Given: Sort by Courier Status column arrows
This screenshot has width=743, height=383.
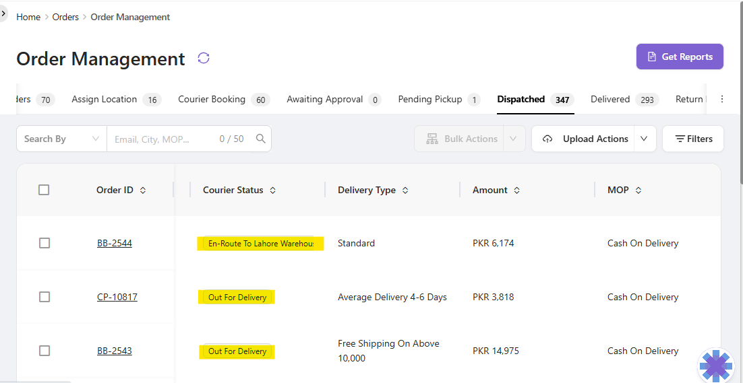Looking at the screenshot, I should [x=273, y=190].
